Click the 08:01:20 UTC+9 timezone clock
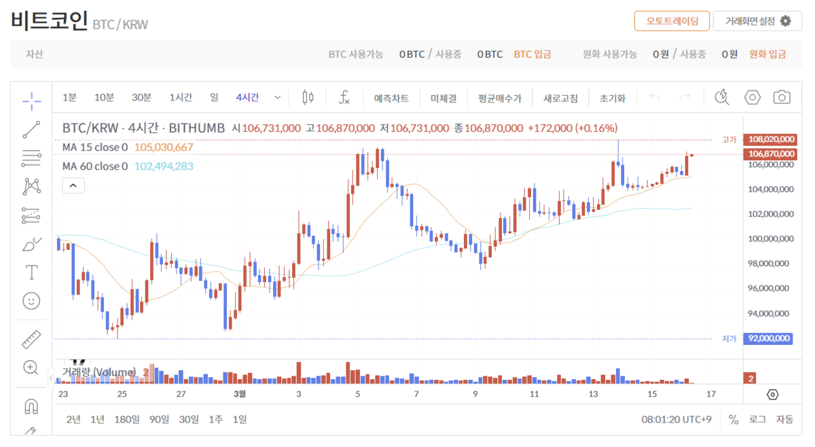 [x=676, y=419]
